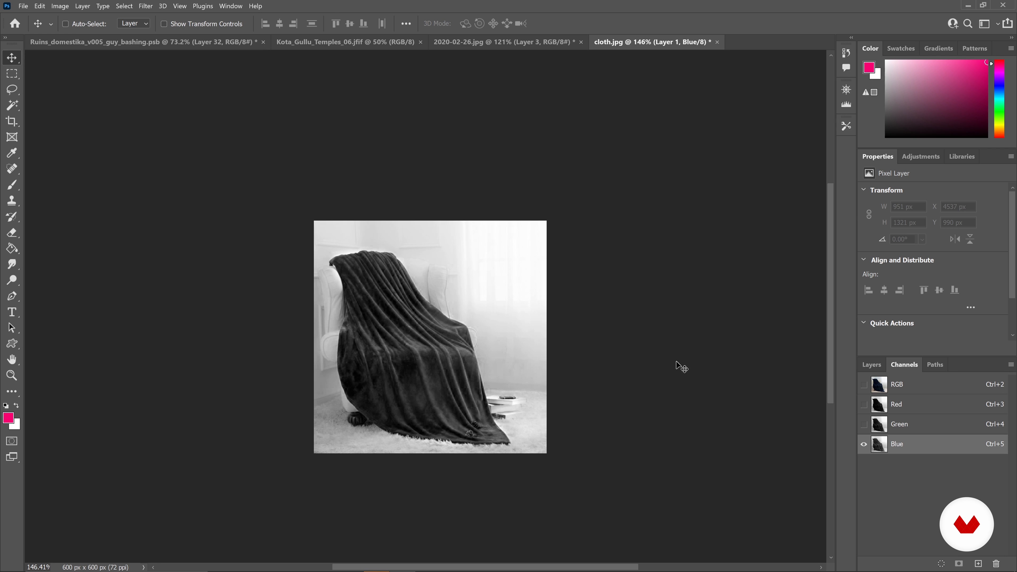Select the Brush tool
Screen dimensions: 1017x572
[12, 185]
